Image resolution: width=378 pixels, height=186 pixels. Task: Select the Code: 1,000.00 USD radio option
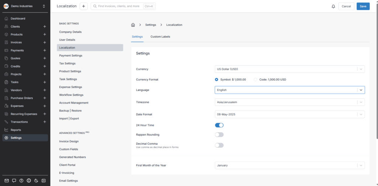pos(255,80)
